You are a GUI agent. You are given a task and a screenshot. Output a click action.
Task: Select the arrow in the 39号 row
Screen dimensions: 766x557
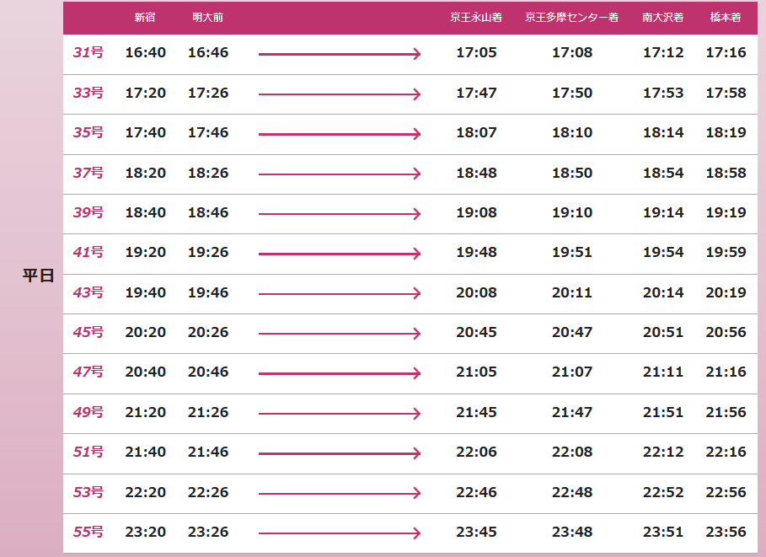(339, 214)
